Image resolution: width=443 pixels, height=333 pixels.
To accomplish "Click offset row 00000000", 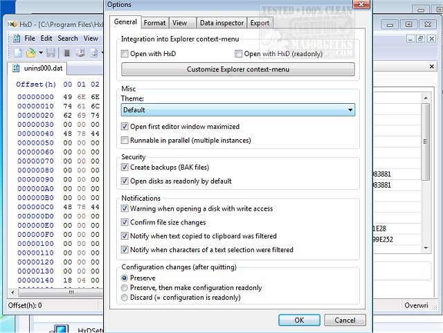I will click(35, 97).
